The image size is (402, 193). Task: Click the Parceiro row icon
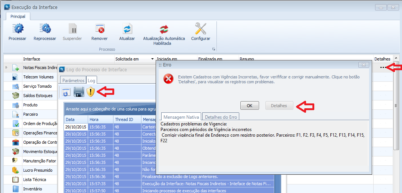tap(16, 114)
